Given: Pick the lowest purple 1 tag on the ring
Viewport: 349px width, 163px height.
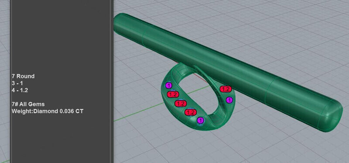Looking at the screenshot, I should pos(201,121).
